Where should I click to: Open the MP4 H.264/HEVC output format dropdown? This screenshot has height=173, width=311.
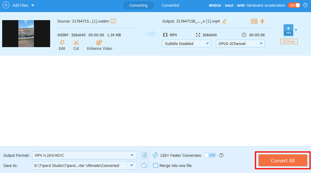pyautogui.click(x=84, y=155)
